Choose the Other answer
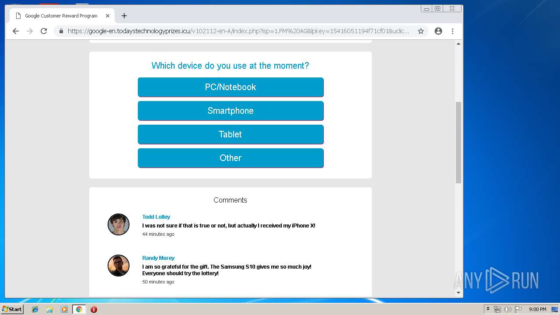560x315 pixels. 231,158
